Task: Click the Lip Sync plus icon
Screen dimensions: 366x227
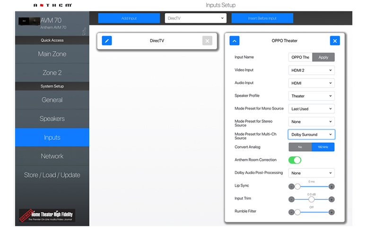Action: point(331,186)
